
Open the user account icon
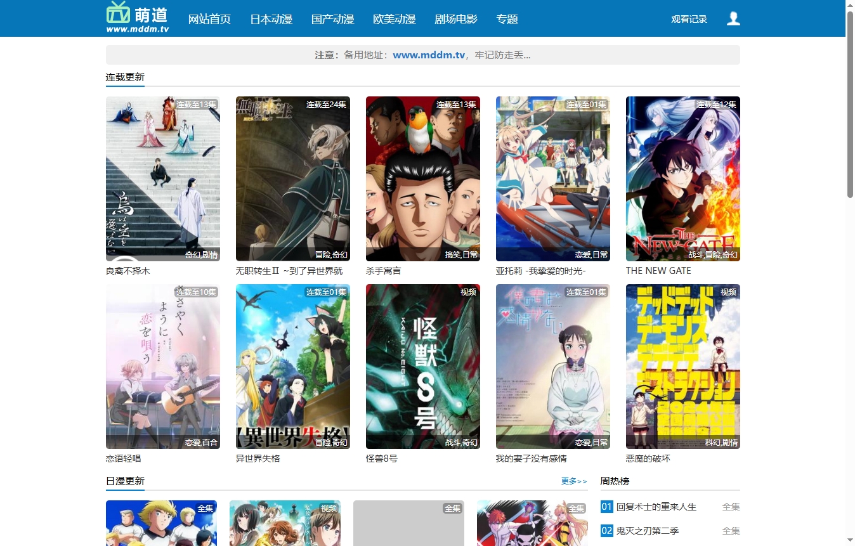(733, 19)
